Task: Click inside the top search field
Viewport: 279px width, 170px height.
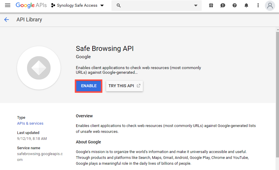Action: click(157, 6)
